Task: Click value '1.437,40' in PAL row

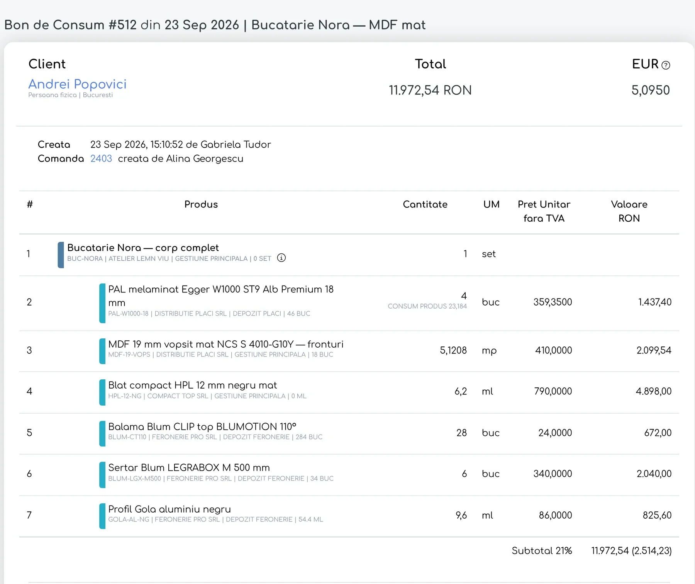Action: click(655, 302)
